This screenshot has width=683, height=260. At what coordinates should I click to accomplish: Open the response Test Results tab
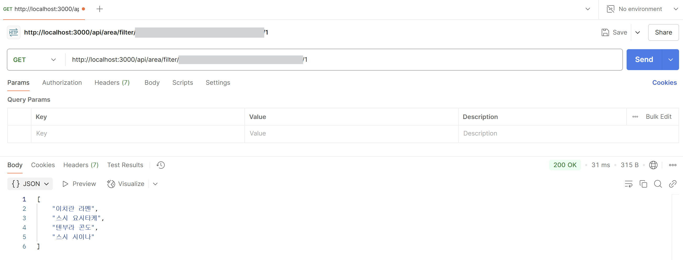click(125, 165)
